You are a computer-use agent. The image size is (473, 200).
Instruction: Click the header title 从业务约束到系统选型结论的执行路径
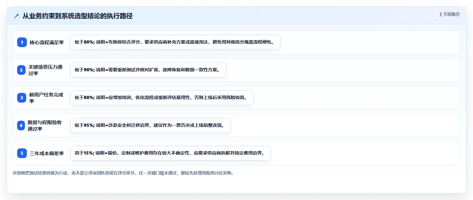point(78,16)
